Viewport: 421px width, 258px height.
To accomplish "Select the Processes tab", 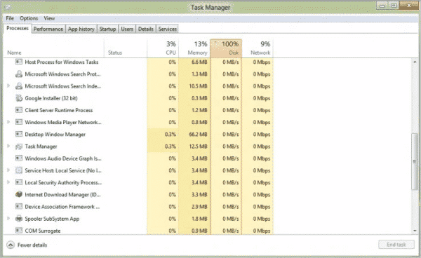I will 18,28.
